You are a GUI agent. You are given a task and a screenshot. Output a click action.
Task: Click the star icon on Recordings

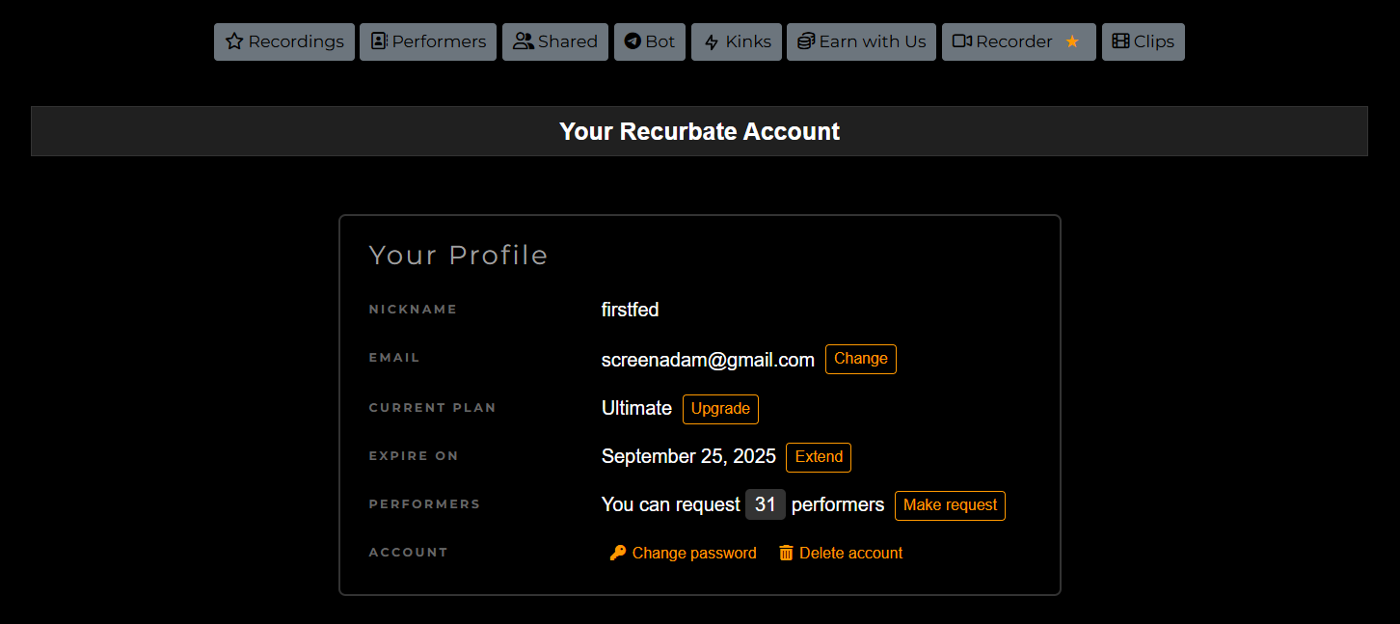pos(234,41)
